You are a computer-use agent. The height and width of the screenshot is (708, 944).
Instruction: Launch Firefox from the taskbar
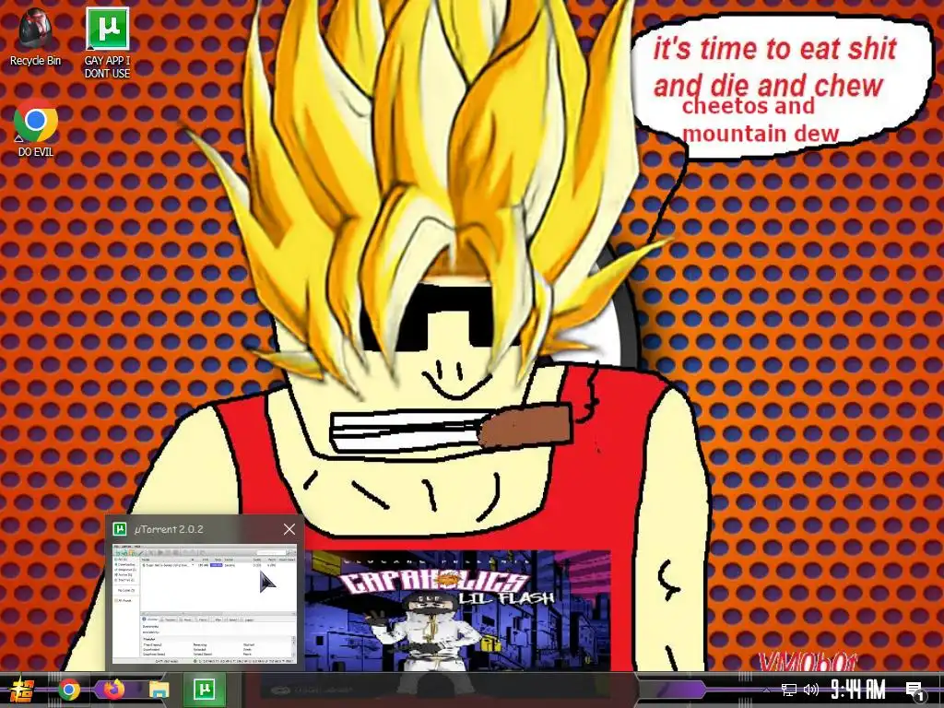[x=113, y=690]
